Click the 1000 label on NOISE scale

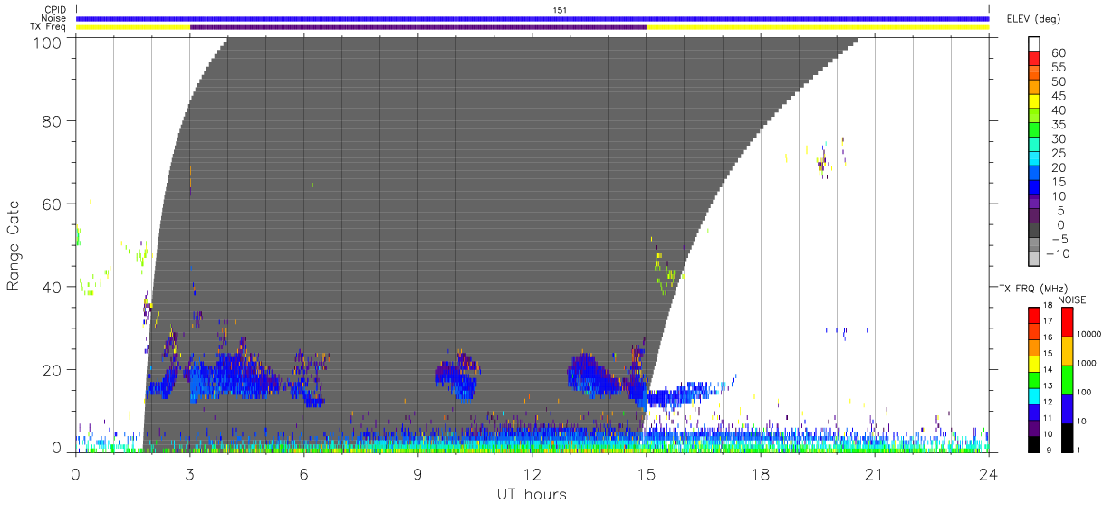point(1088,363)
